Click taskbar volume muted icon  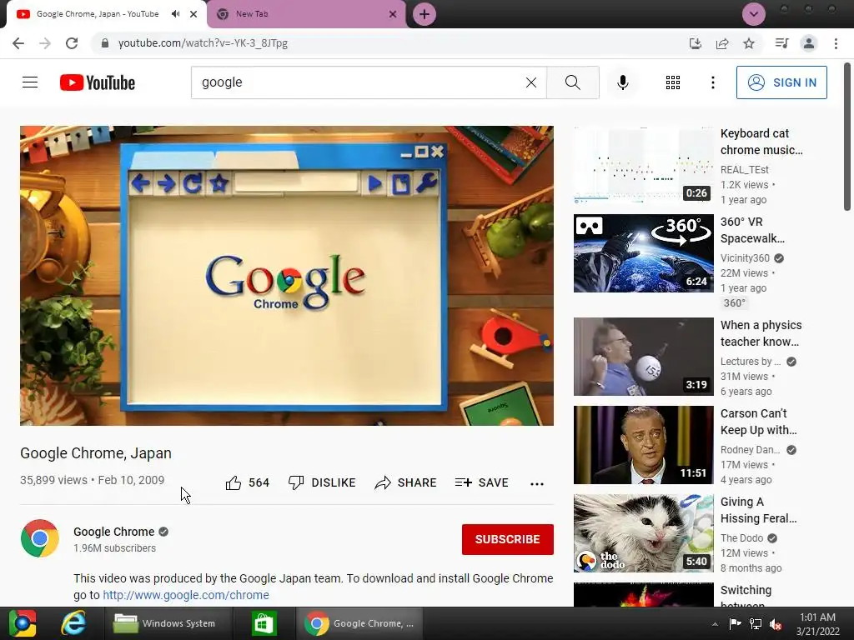[x=776, y=624]
